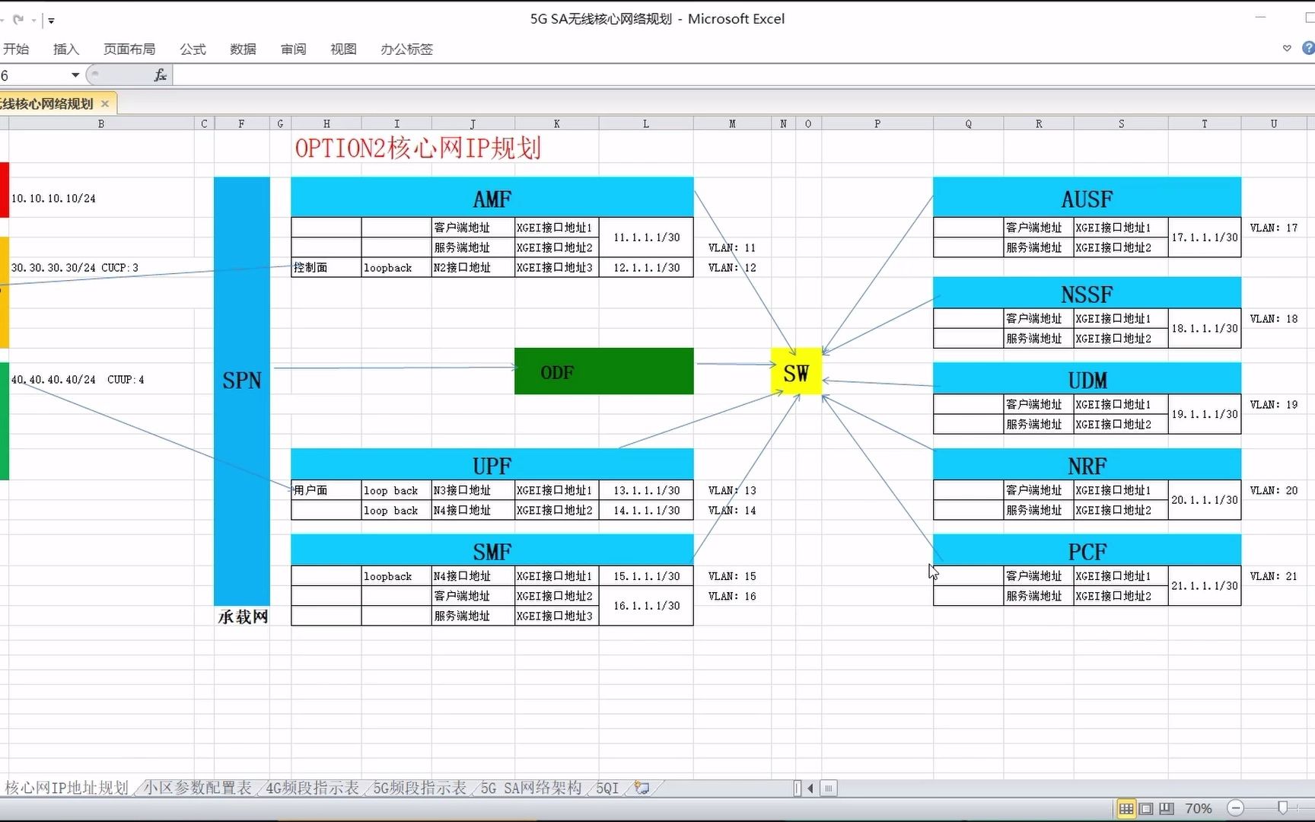This screenshot has width=1315, height=822.
Task: Open Excel Help question mark icon
Action: pyautogui.click(x=1308, y=49)
